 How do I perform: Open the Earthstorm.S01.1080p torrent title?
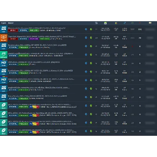click(40, 71)
